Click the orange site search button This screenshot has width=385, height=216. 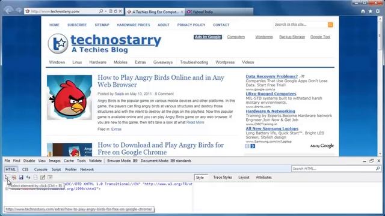330,25
